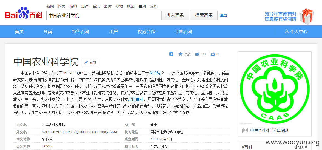
Task: Click the pencil 编辑 edit button
Action: (x=90, y=62)
